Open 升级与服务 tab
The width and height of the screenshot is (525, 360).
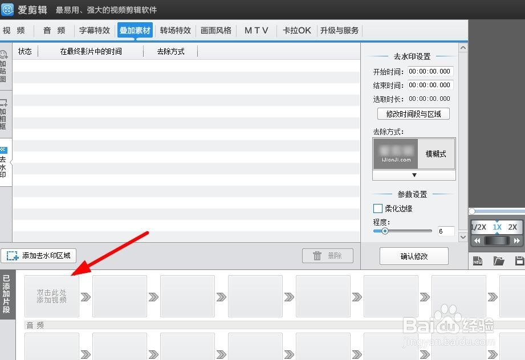coord(340,30)
